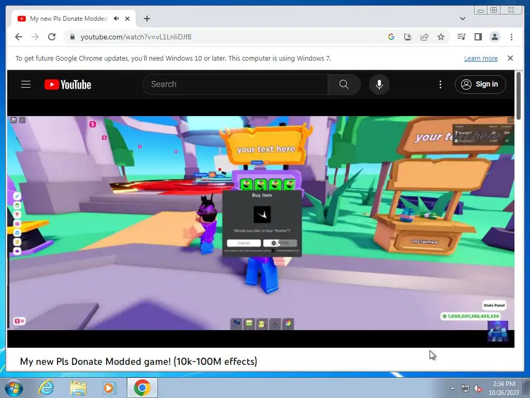Install app icon in address bar
The width and height of the screenshot is (530, 398).
[x=408, y=37]
